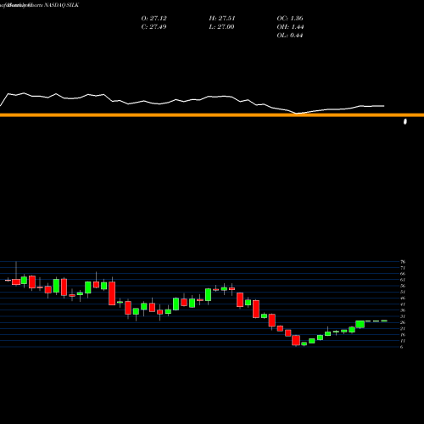
Task: Click the 61 price axis label
Action: click(x=403, y=280)
